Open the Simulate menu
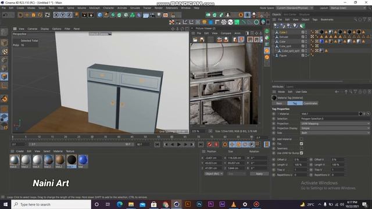Screen dimensions: 372x209 (x=135, y=8)
